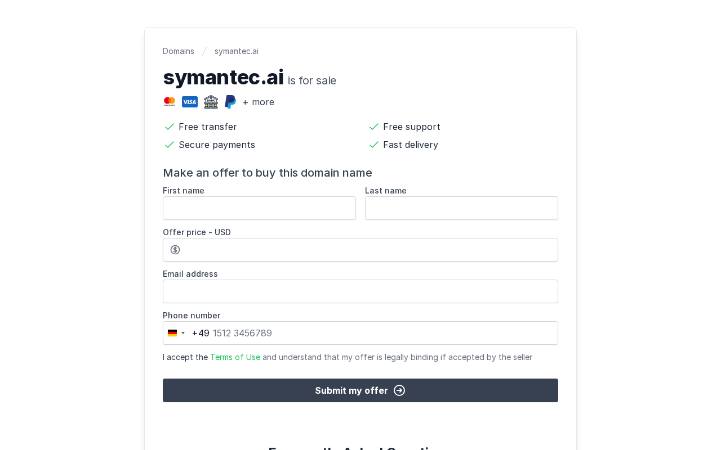The image size is (721, 450).
Task: Click the "+ more" payment methods text
Action: (259, 102)
